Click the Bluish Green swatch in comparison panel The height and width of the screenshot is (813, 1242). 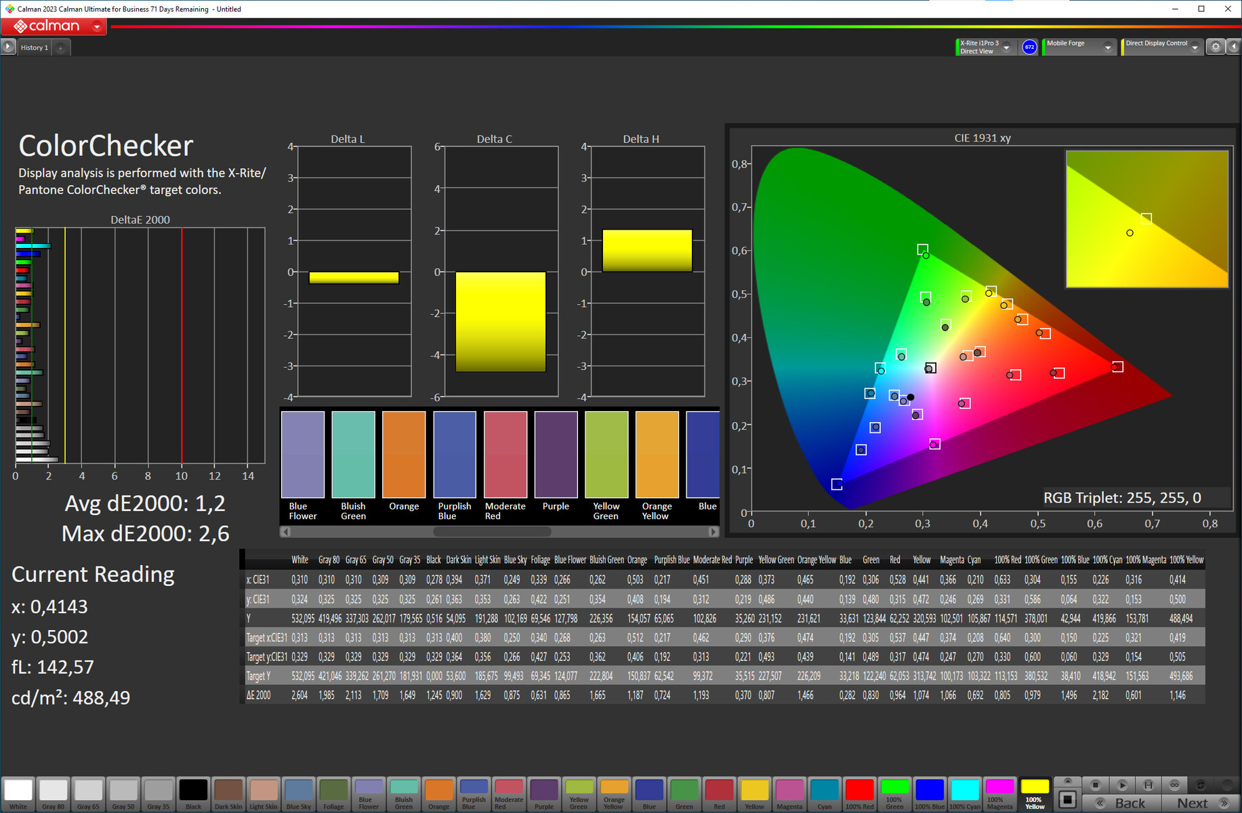[x=353, y=455]
